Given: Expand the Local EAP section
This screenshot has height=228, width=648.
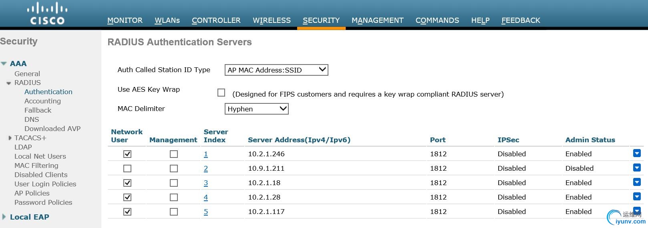Looking at the screenshot, I should tap(4, 217).
